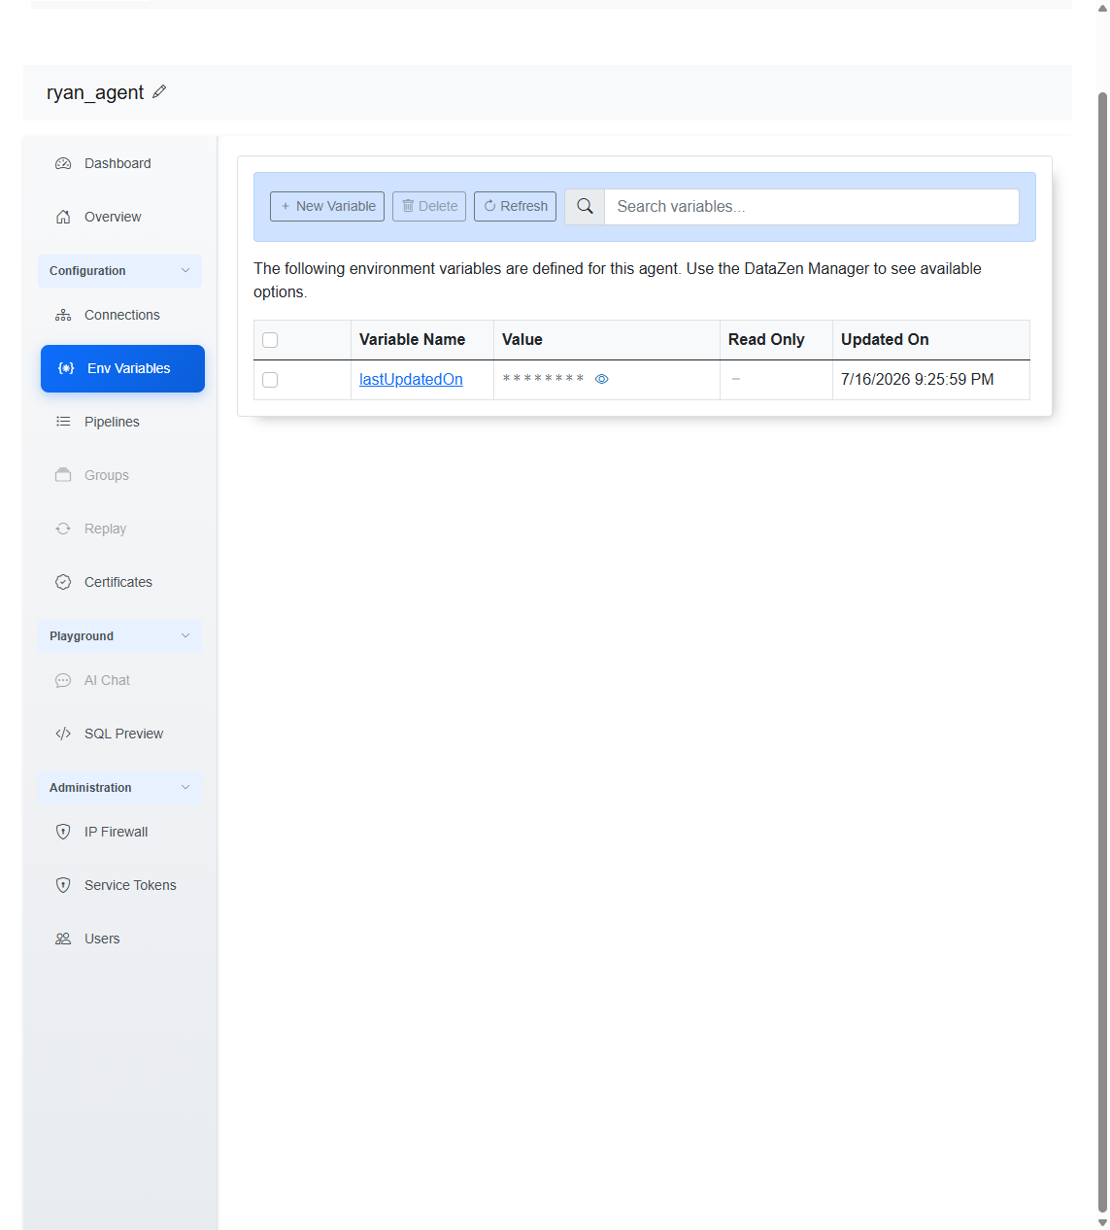The image size is (1110, 1230).
Task: Collapse the Administration section chevron
Action: (x=185, y=787)
